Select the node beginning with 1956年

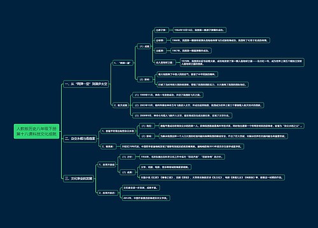click(x=182, y=157)
